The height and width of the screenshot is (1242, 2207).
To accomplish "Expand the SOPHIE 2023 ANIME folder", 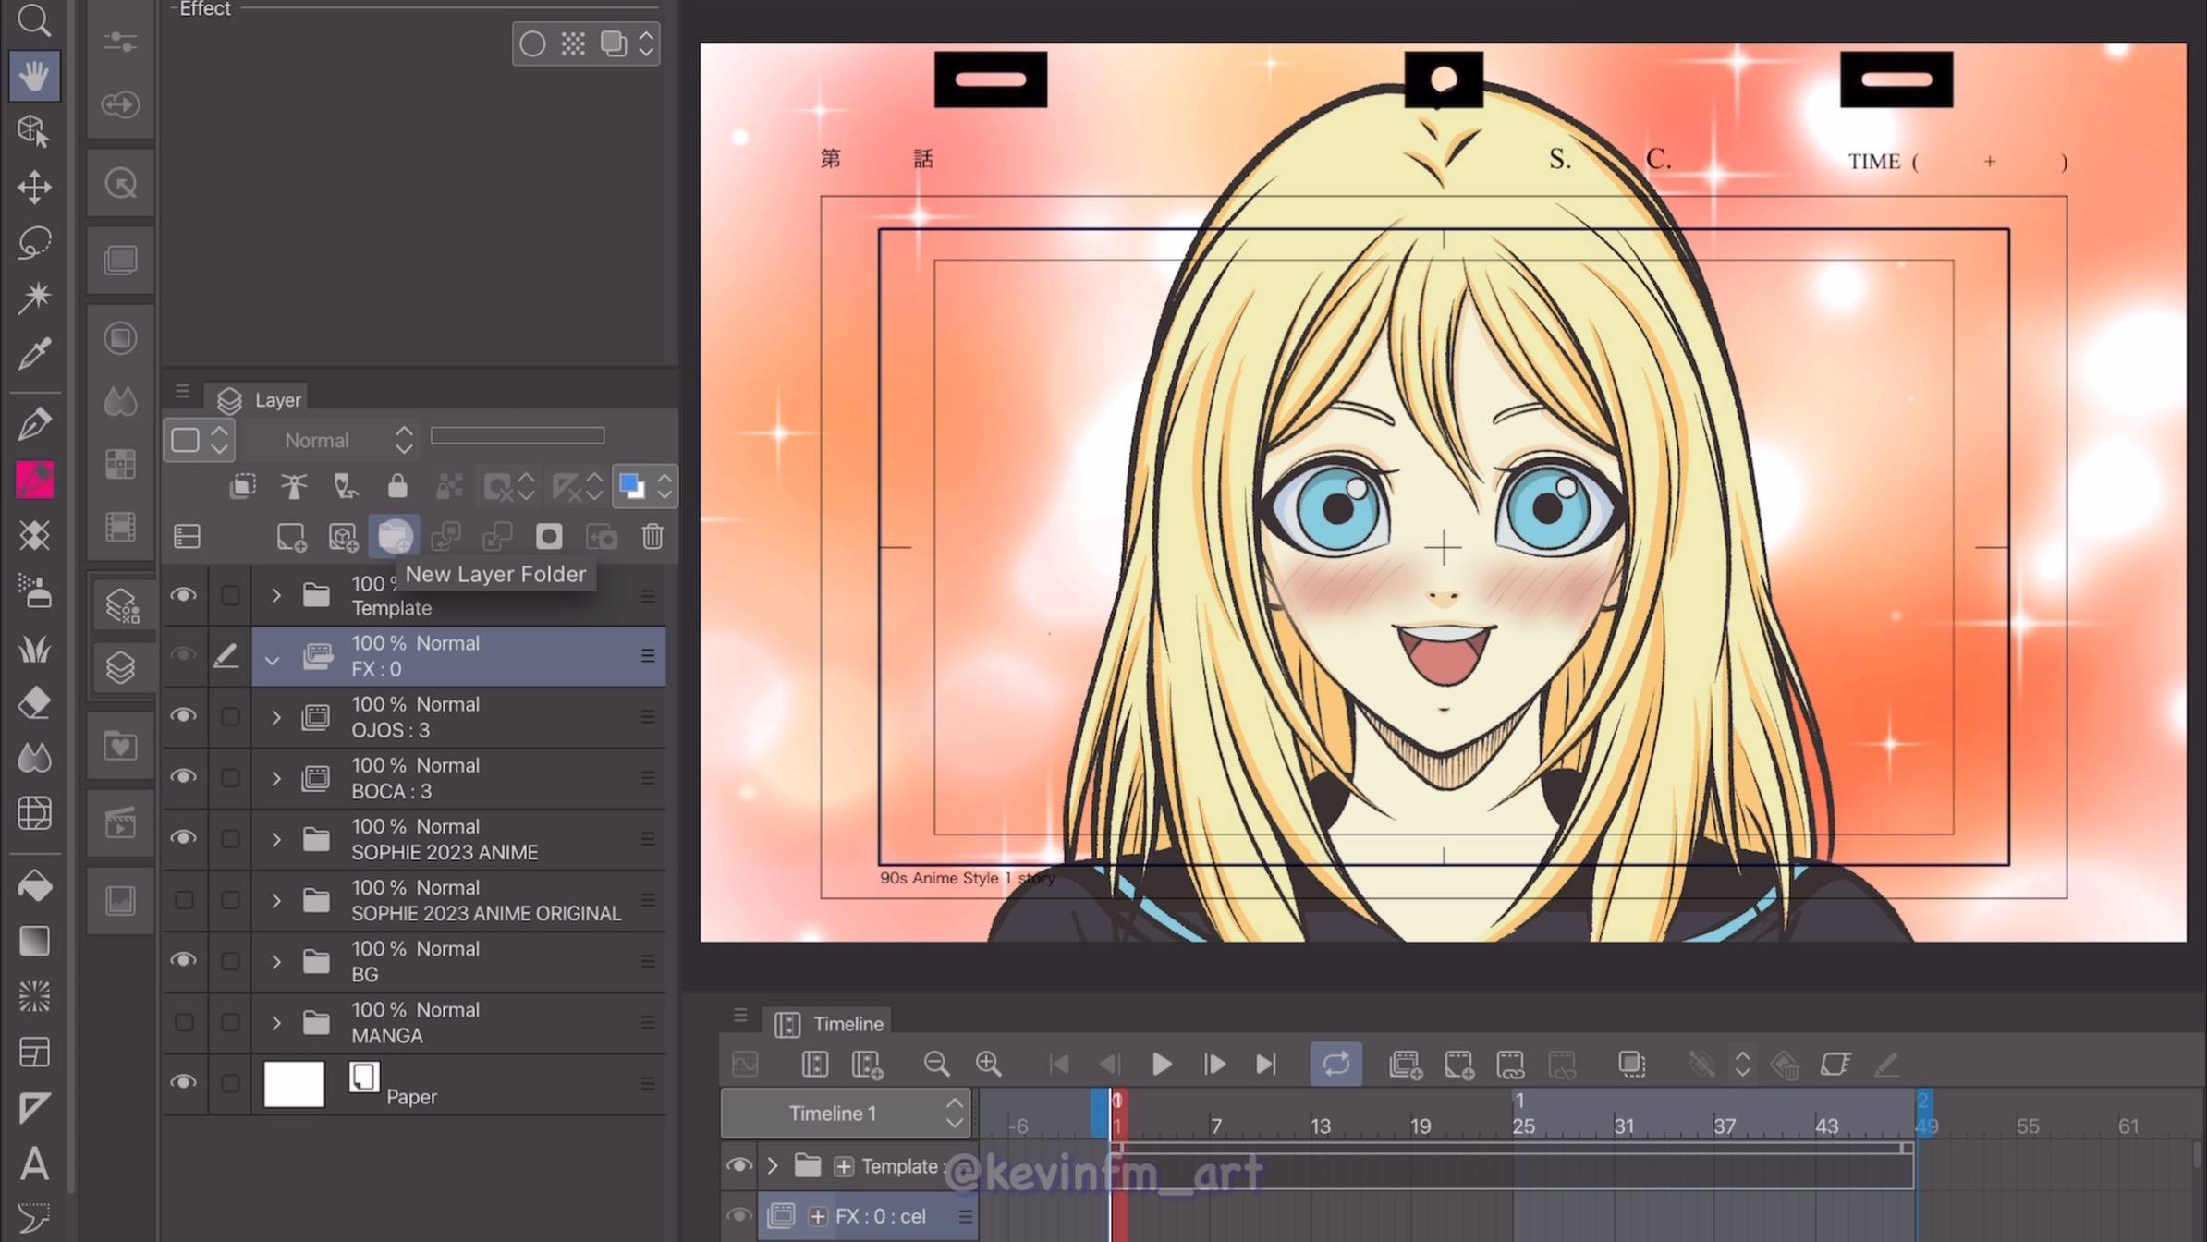I will pos(275,839).
